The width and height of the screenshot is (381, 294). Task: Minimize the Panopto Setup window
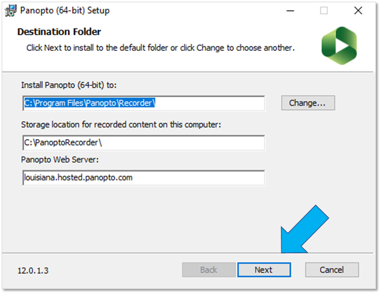pyautogui.click(x=290, y=11)
